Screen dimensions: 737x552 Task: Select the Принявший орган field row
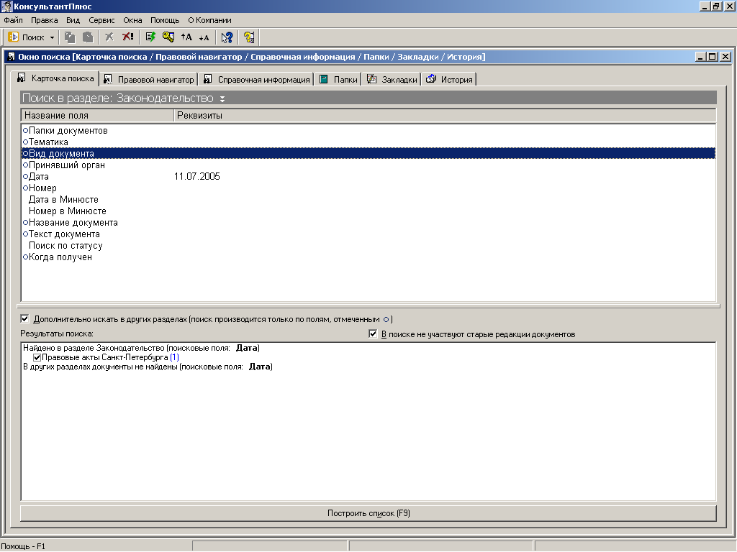[368, 165]
